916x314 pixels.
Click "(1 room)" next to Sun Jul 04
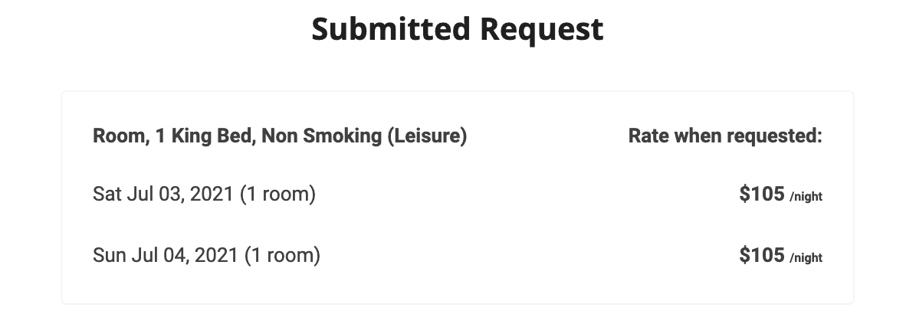[x=282, y=256]
